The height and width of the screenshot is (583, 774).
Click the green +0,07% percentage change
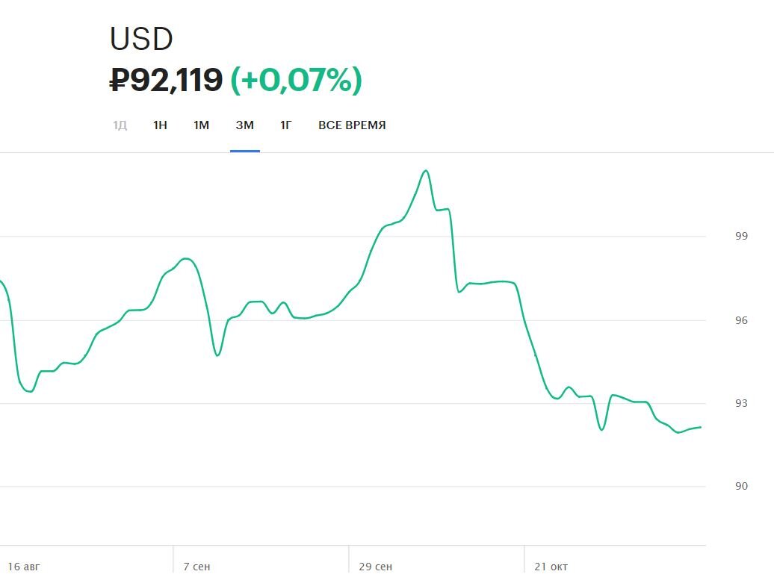click(295, 79)
